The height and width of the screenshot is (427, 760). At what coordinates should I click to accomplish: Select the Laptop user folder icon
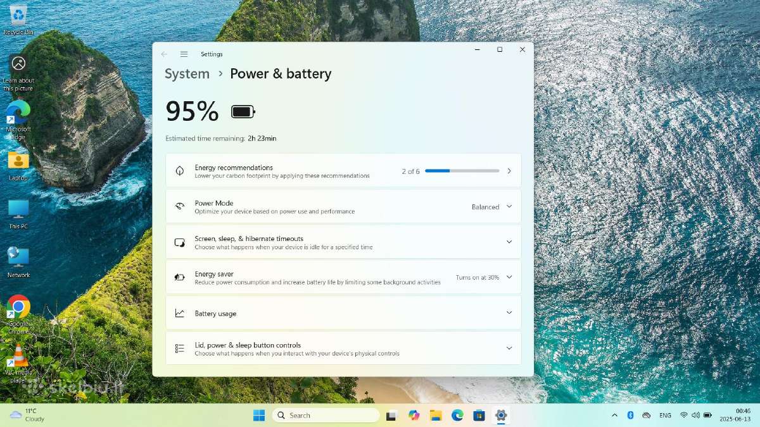pyautogui.click(x=18, y=165)
